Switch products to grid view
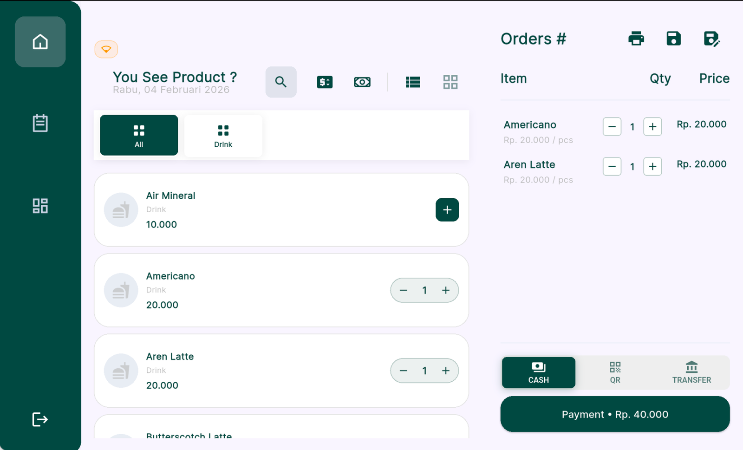 tap(450, 82)
